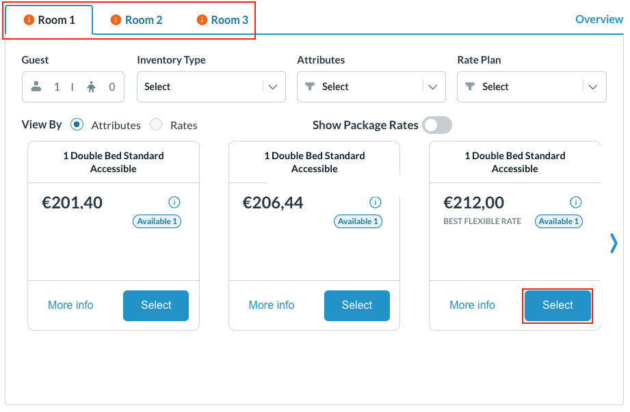Click the info icon beside the €206,44 rate
Screen dimensions: 630x412
coord(375,202)
